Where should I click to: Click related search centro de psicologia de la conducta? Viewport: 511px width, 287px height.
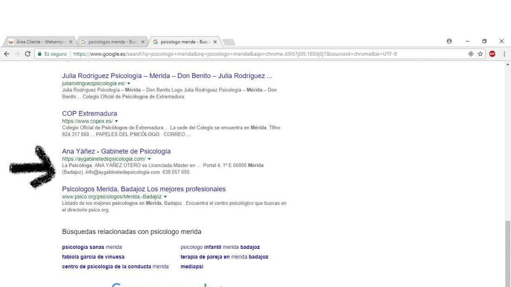115,267
